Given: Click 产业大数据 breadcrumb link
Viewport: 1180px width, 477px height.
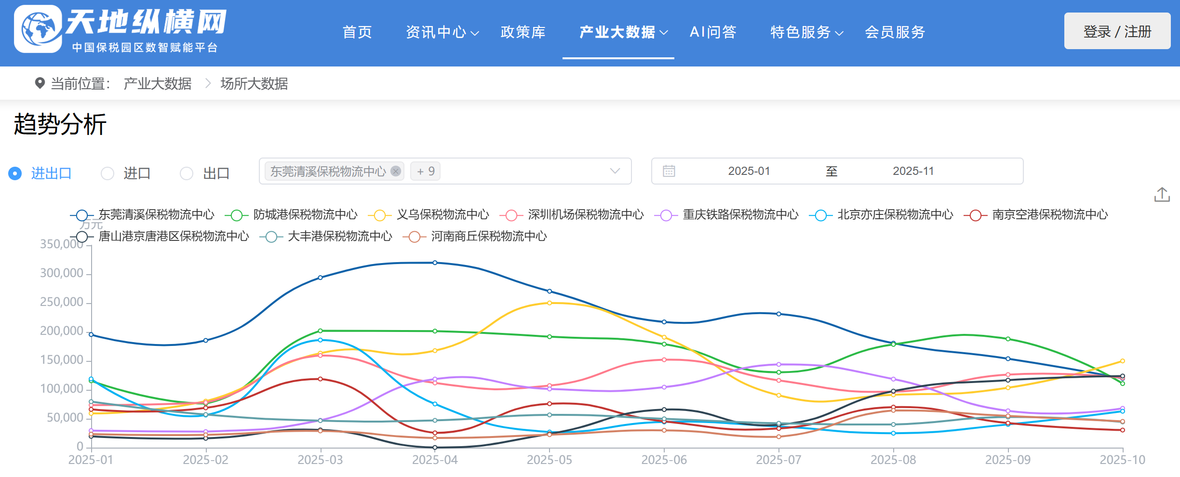Looking at the screenshot, I should coord(157,84).
